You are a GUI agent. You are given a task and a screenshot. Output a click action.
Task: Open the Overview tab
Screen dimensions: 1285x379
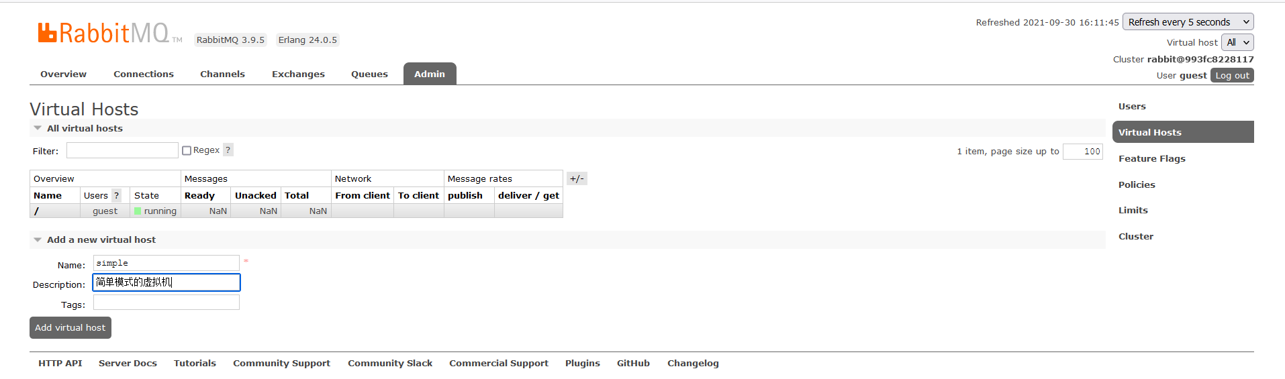pyautogui.click(x=63, y=74)
